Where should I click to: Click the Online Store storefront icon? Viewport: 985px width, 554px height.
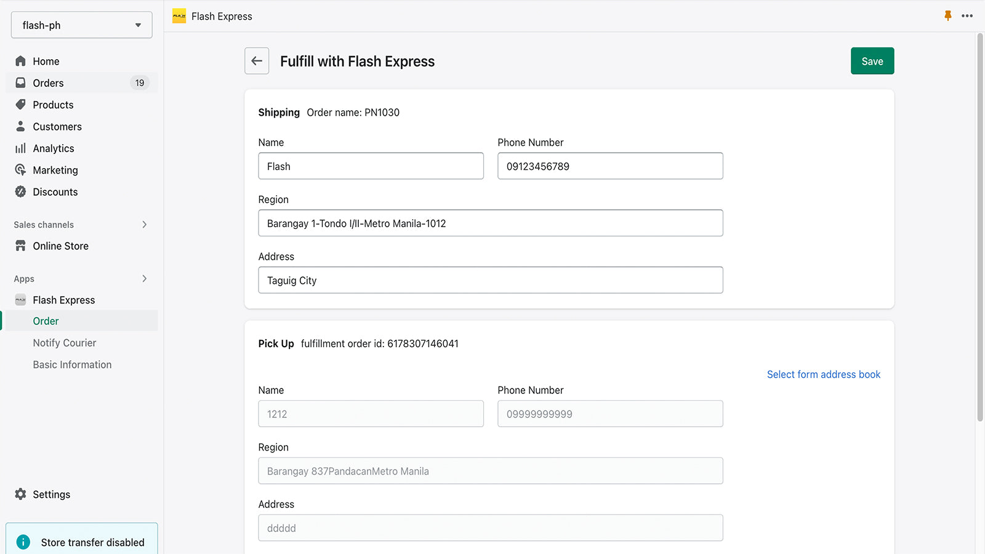click(20, 246)
